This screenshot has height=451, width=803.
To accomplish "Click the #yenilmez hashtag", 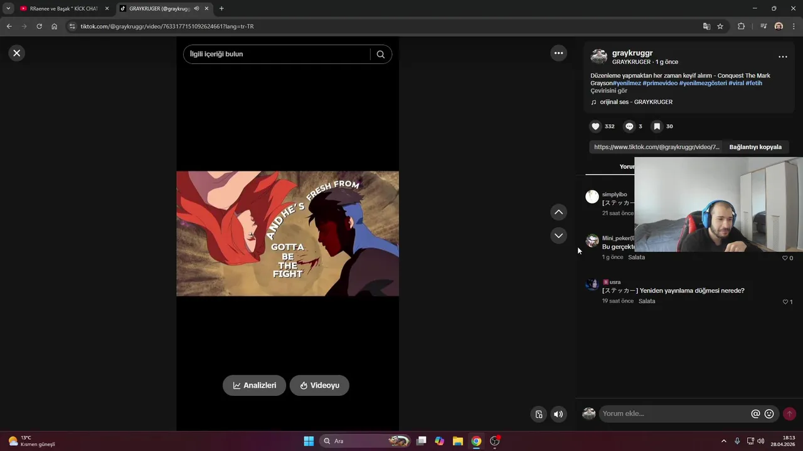I will pos(627,83).
